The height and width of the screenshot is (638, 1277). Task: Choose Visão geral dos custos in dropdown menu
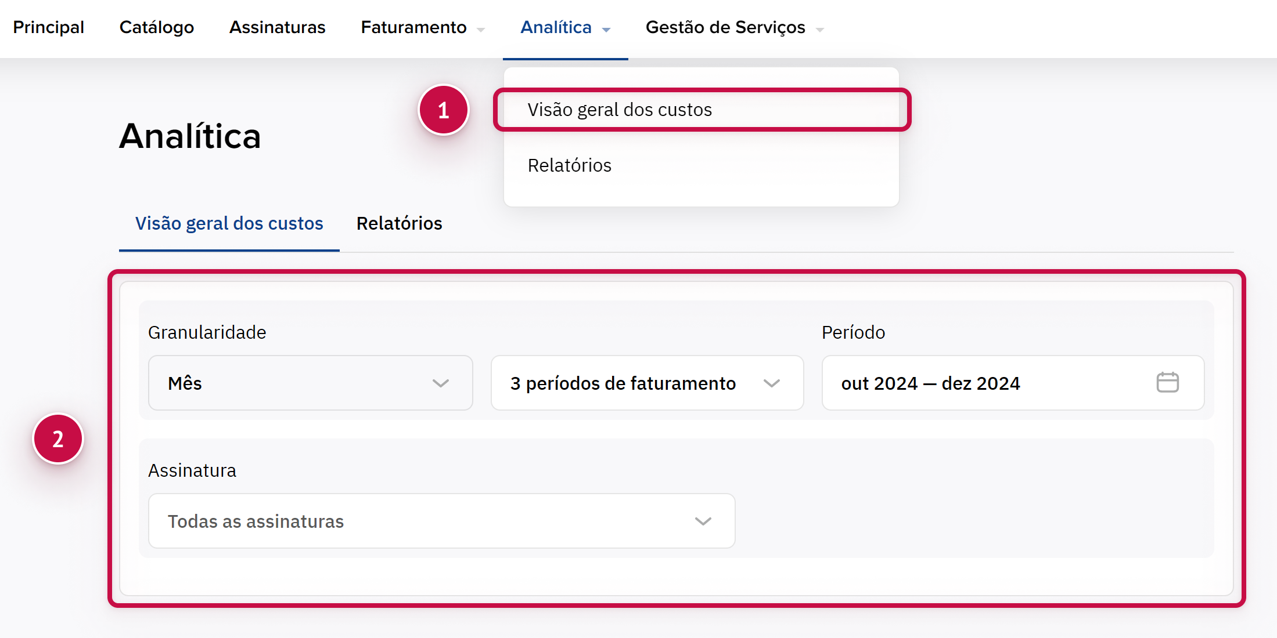point(620,110)
